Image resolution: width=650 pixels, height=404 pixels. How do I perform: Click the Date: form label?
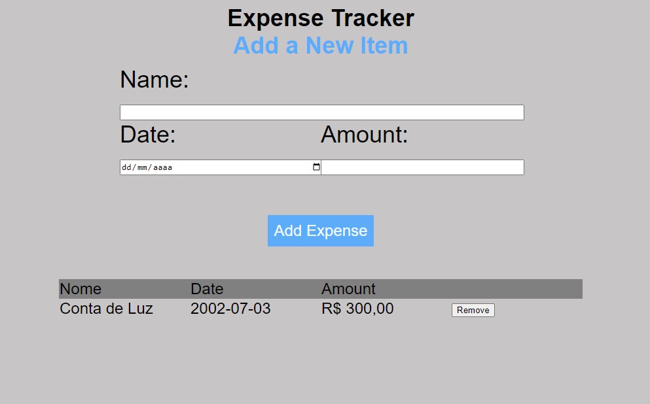coord(148,135)
